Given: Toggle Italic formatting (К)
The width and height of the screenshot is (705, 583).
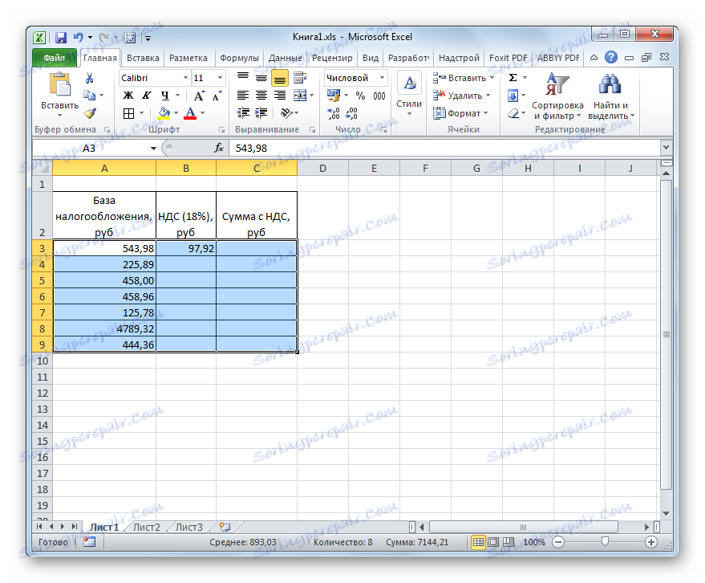Looking at the screenshot, I should tap(147, 96).
